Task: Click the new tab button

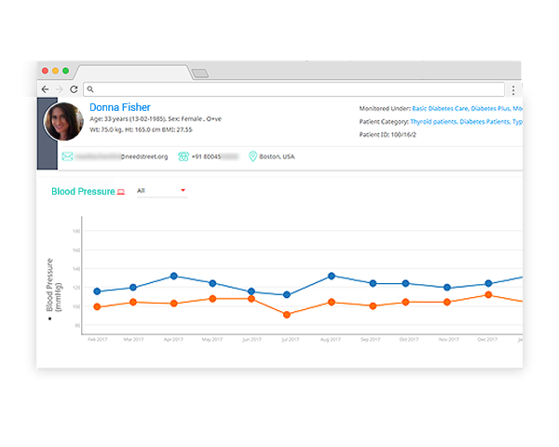Action: click(x=199, y=73)
